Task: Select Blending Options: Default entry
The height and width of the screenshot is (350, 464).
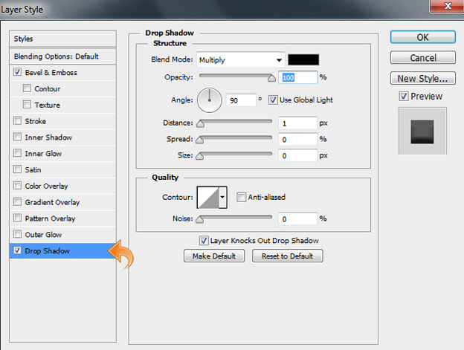Action: click(56, 56)
